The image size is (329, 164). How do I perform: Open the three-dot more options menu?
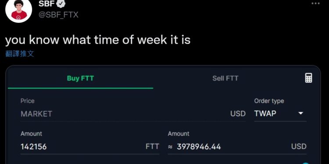point(315,3)
